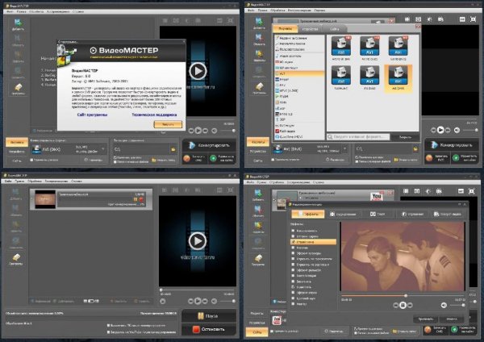Click the red stop icon on the converting file row
484x342 pixels.
[141, 200]
